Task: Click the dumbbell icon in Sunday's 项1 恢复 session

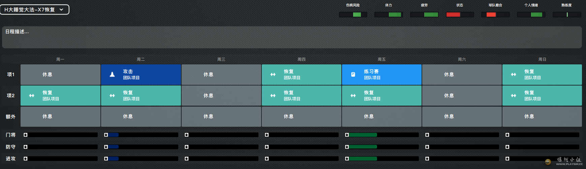Action: click(514, 74)
